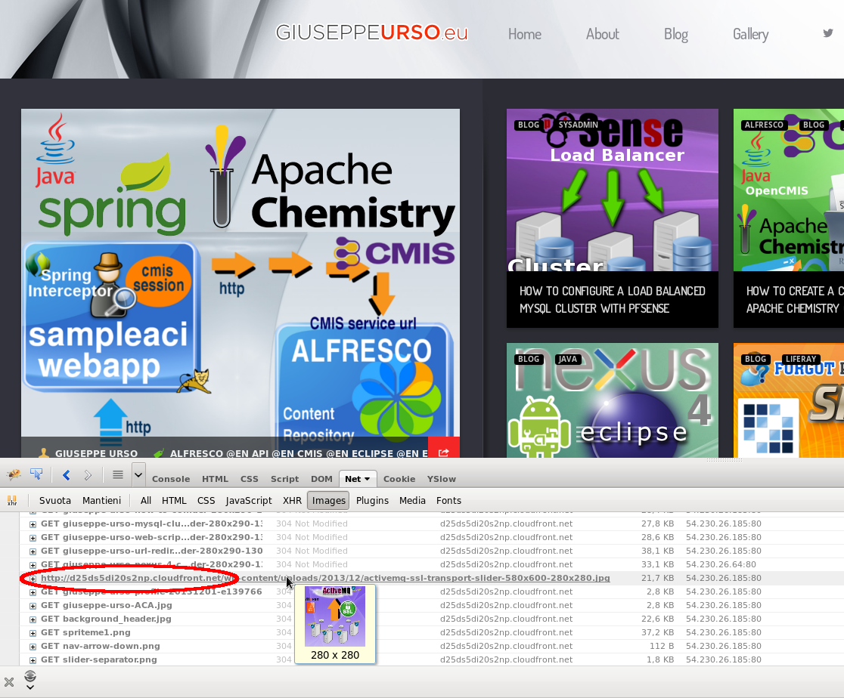
Task: Open the Firebug bug icon menu
Action: click(x=14, y=475)
